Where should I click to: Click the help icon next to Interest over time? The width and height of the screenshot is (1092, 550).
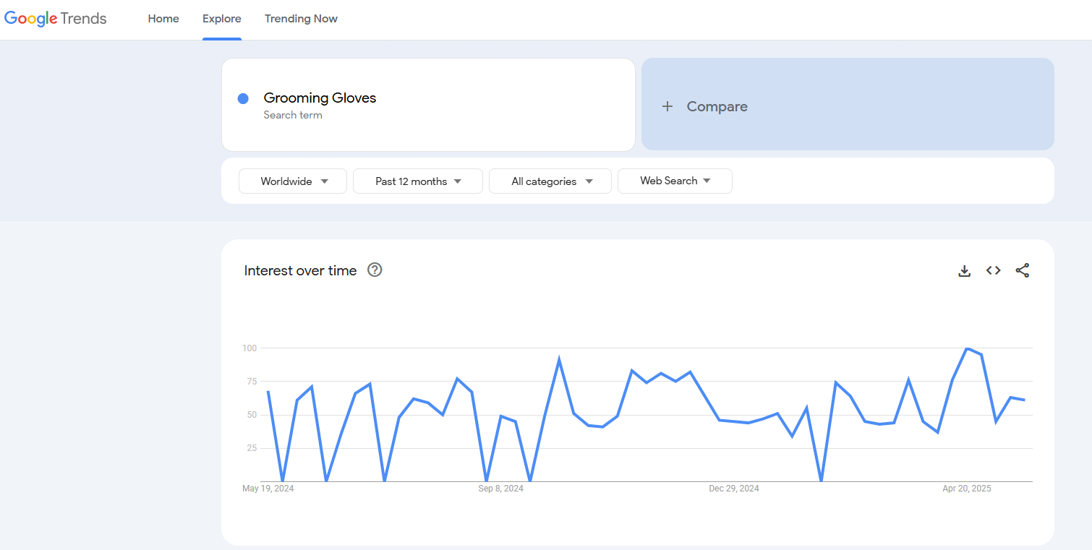375,270
